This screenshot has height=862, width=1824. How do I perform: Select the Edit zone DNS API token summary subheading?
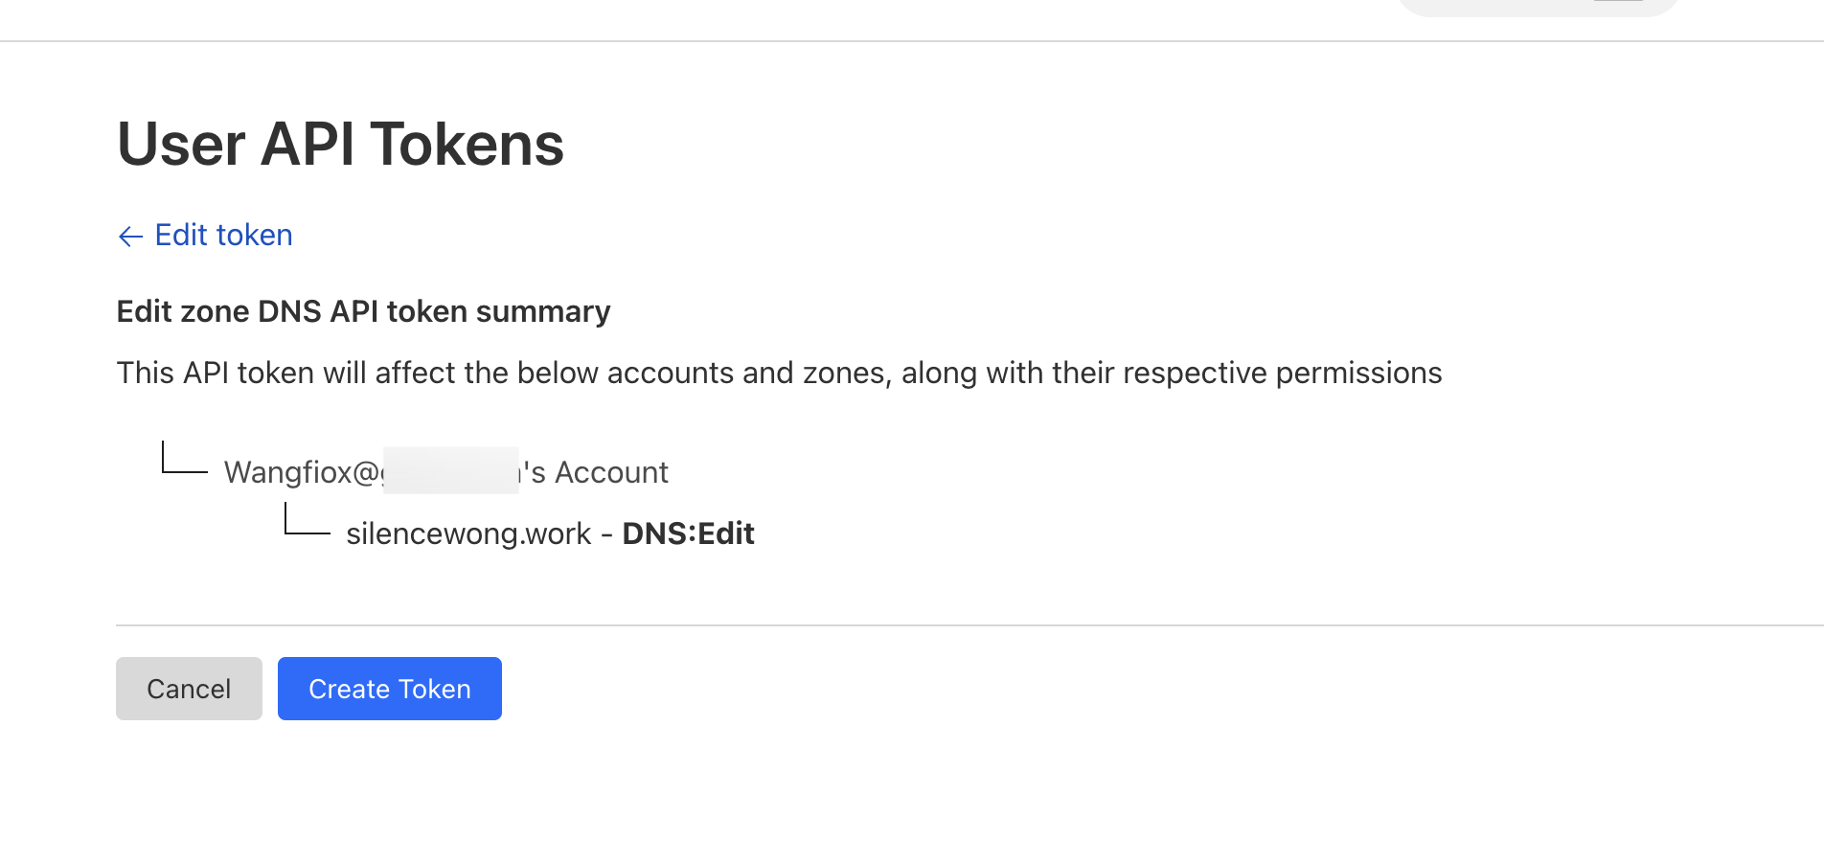363,312
